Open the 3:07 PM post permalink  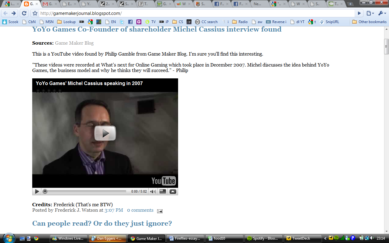click(x=114, y=210)
